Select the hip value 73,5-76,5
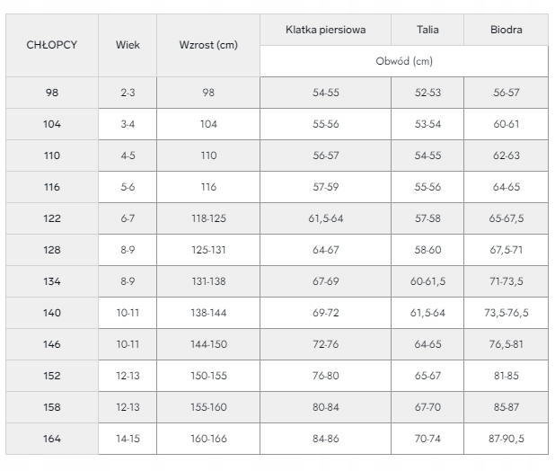The height and width of the screenshot is (471, 555). pyautogui.click(x=506, y=313)
